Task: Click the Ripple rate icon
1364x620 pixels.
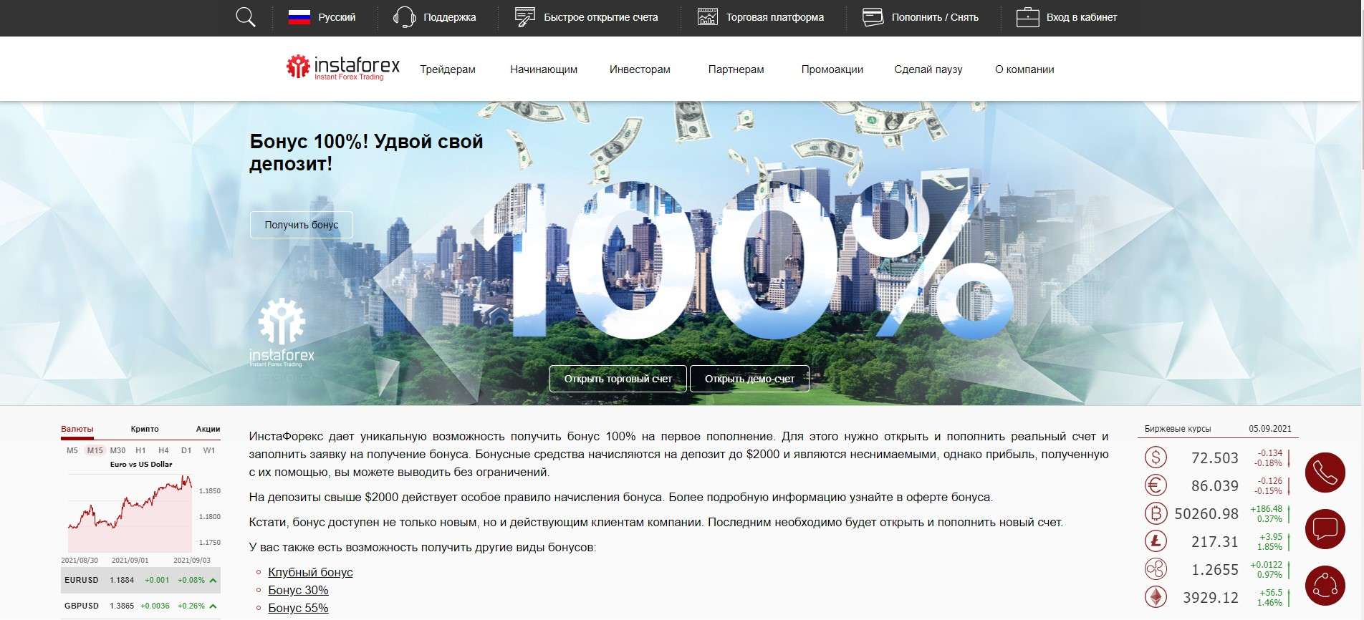Action: click(1156, 569)
